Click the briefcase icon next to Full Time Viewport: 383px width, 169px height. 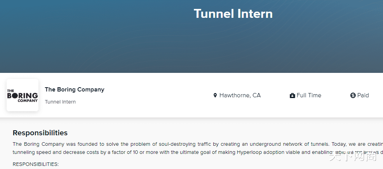pos(292,95)
